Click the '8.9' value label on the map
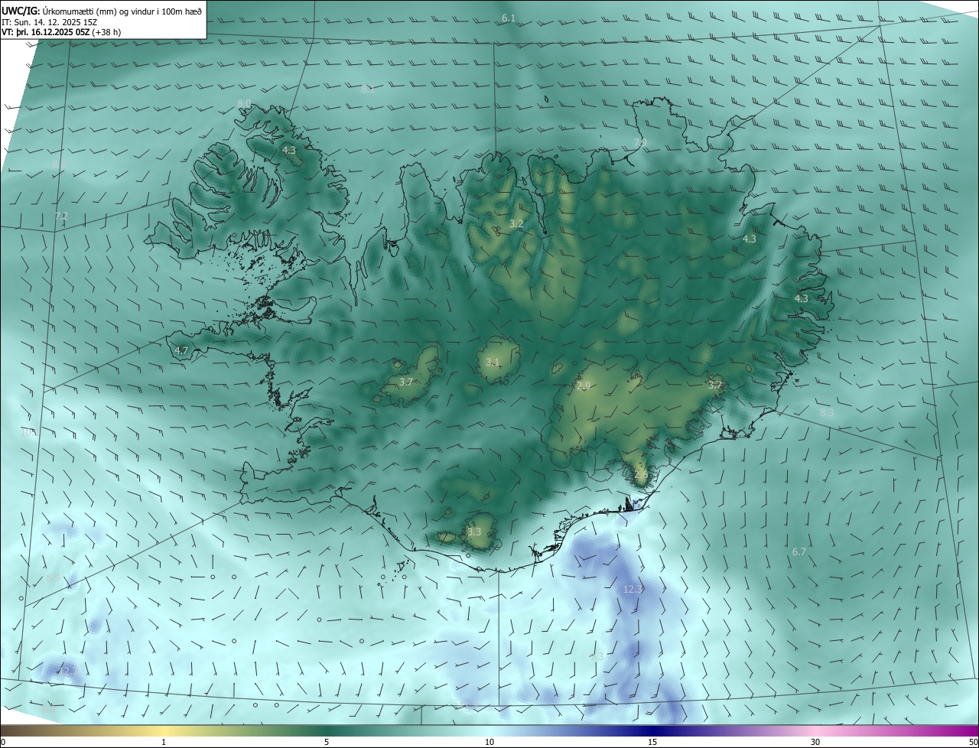Screen dimensions: 979x748 (53, 578)
